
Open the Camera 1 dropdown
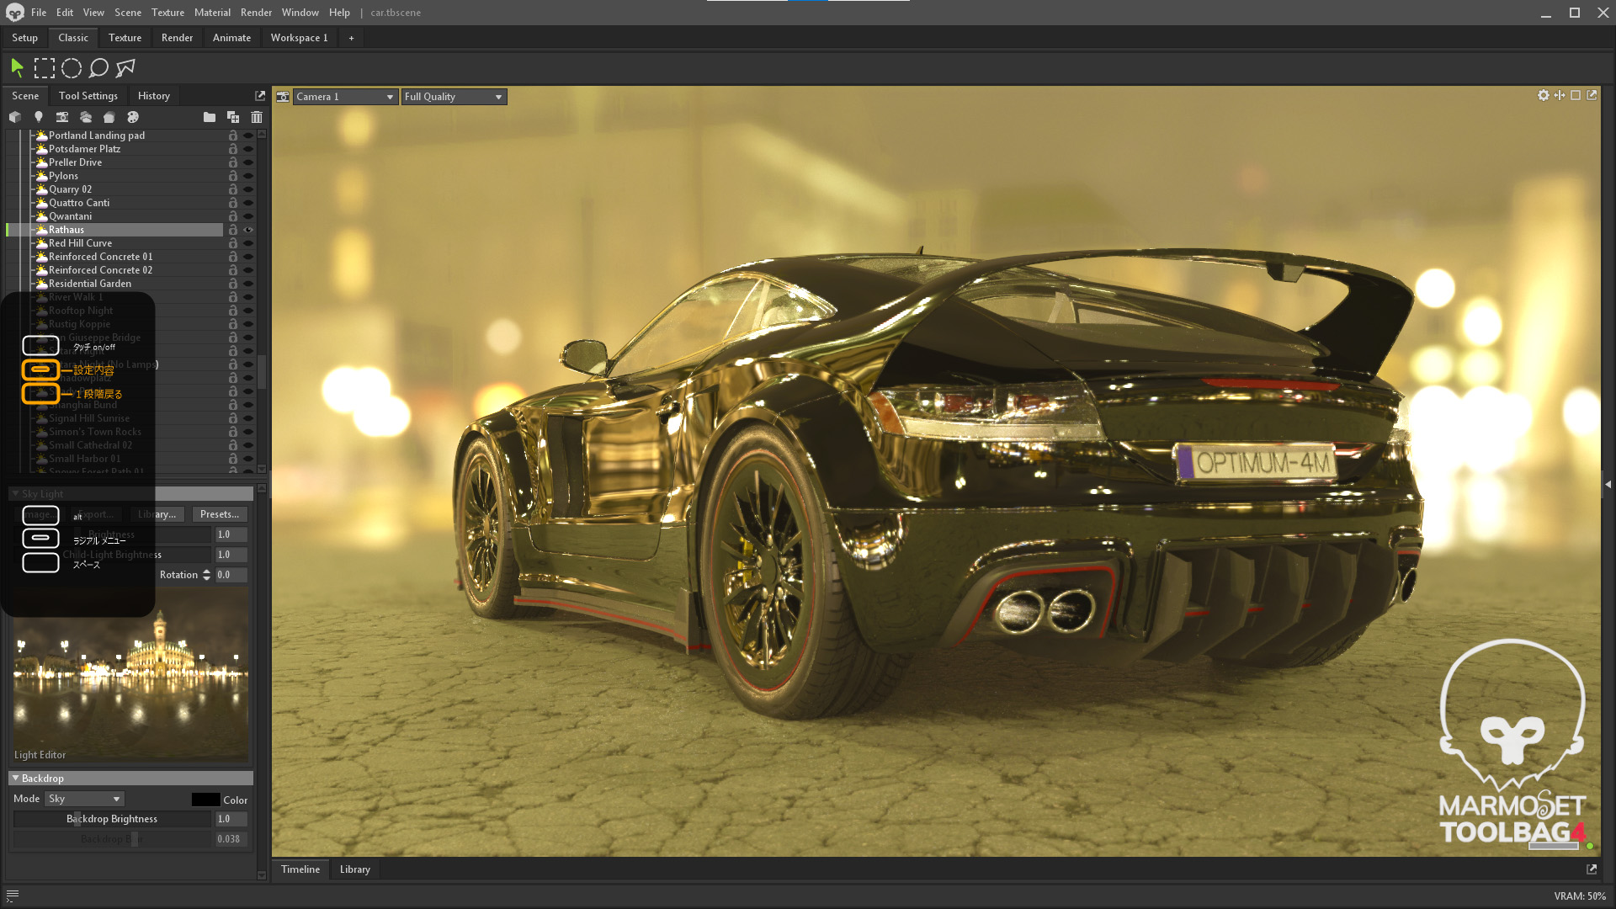click(345, 97)
